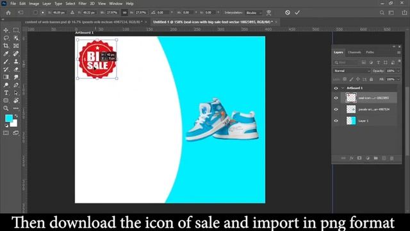Viewport: 410px width, 231px height.
Task: Click the cyan foreground color swatch
Action: pyautogui.click(x=8, y=118)
